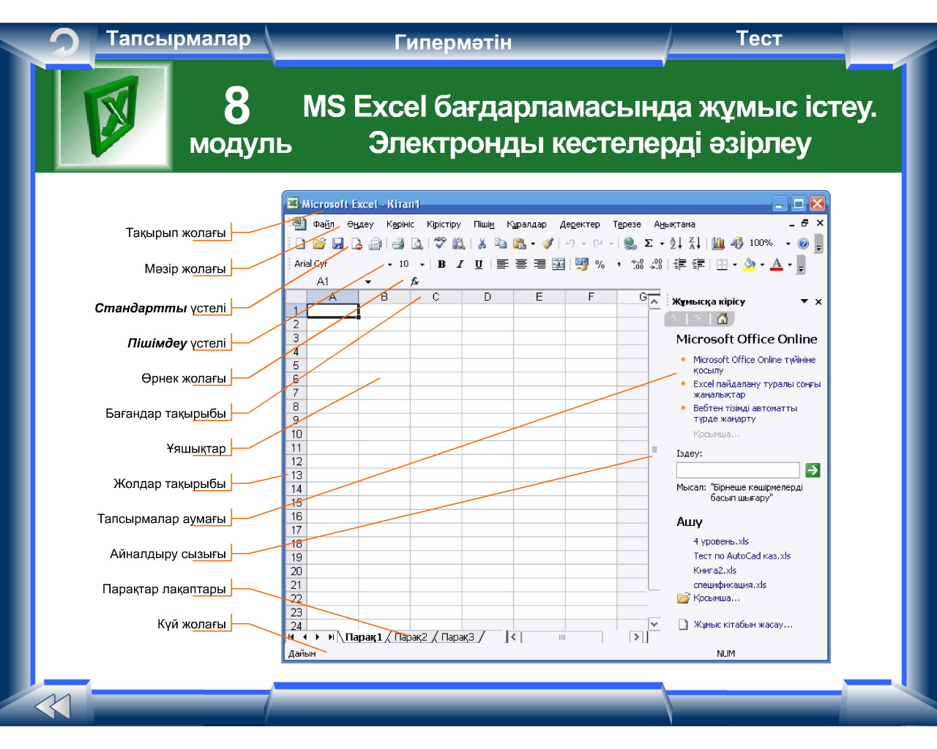Open the task pane title dropdown arrow
Screen dimensions: 937x749
click(805, 301)
